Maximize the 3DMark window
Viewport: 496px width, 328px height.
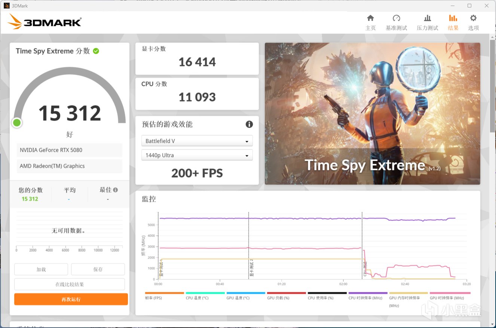coord(469,6)
